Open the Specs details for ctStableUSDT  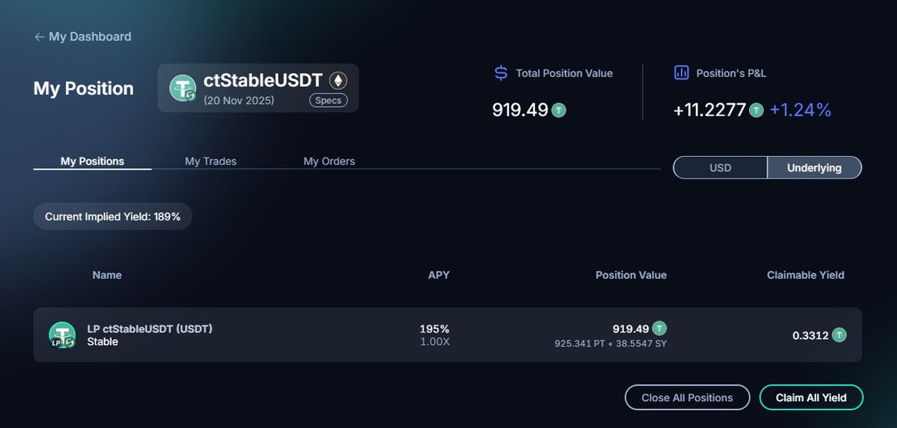328,100
